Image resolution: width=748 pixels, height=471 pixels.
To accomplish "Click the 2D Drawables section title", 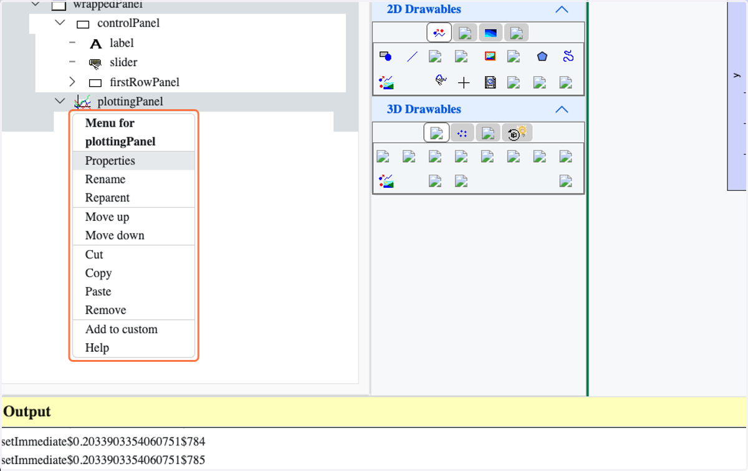I will (424, 9).
